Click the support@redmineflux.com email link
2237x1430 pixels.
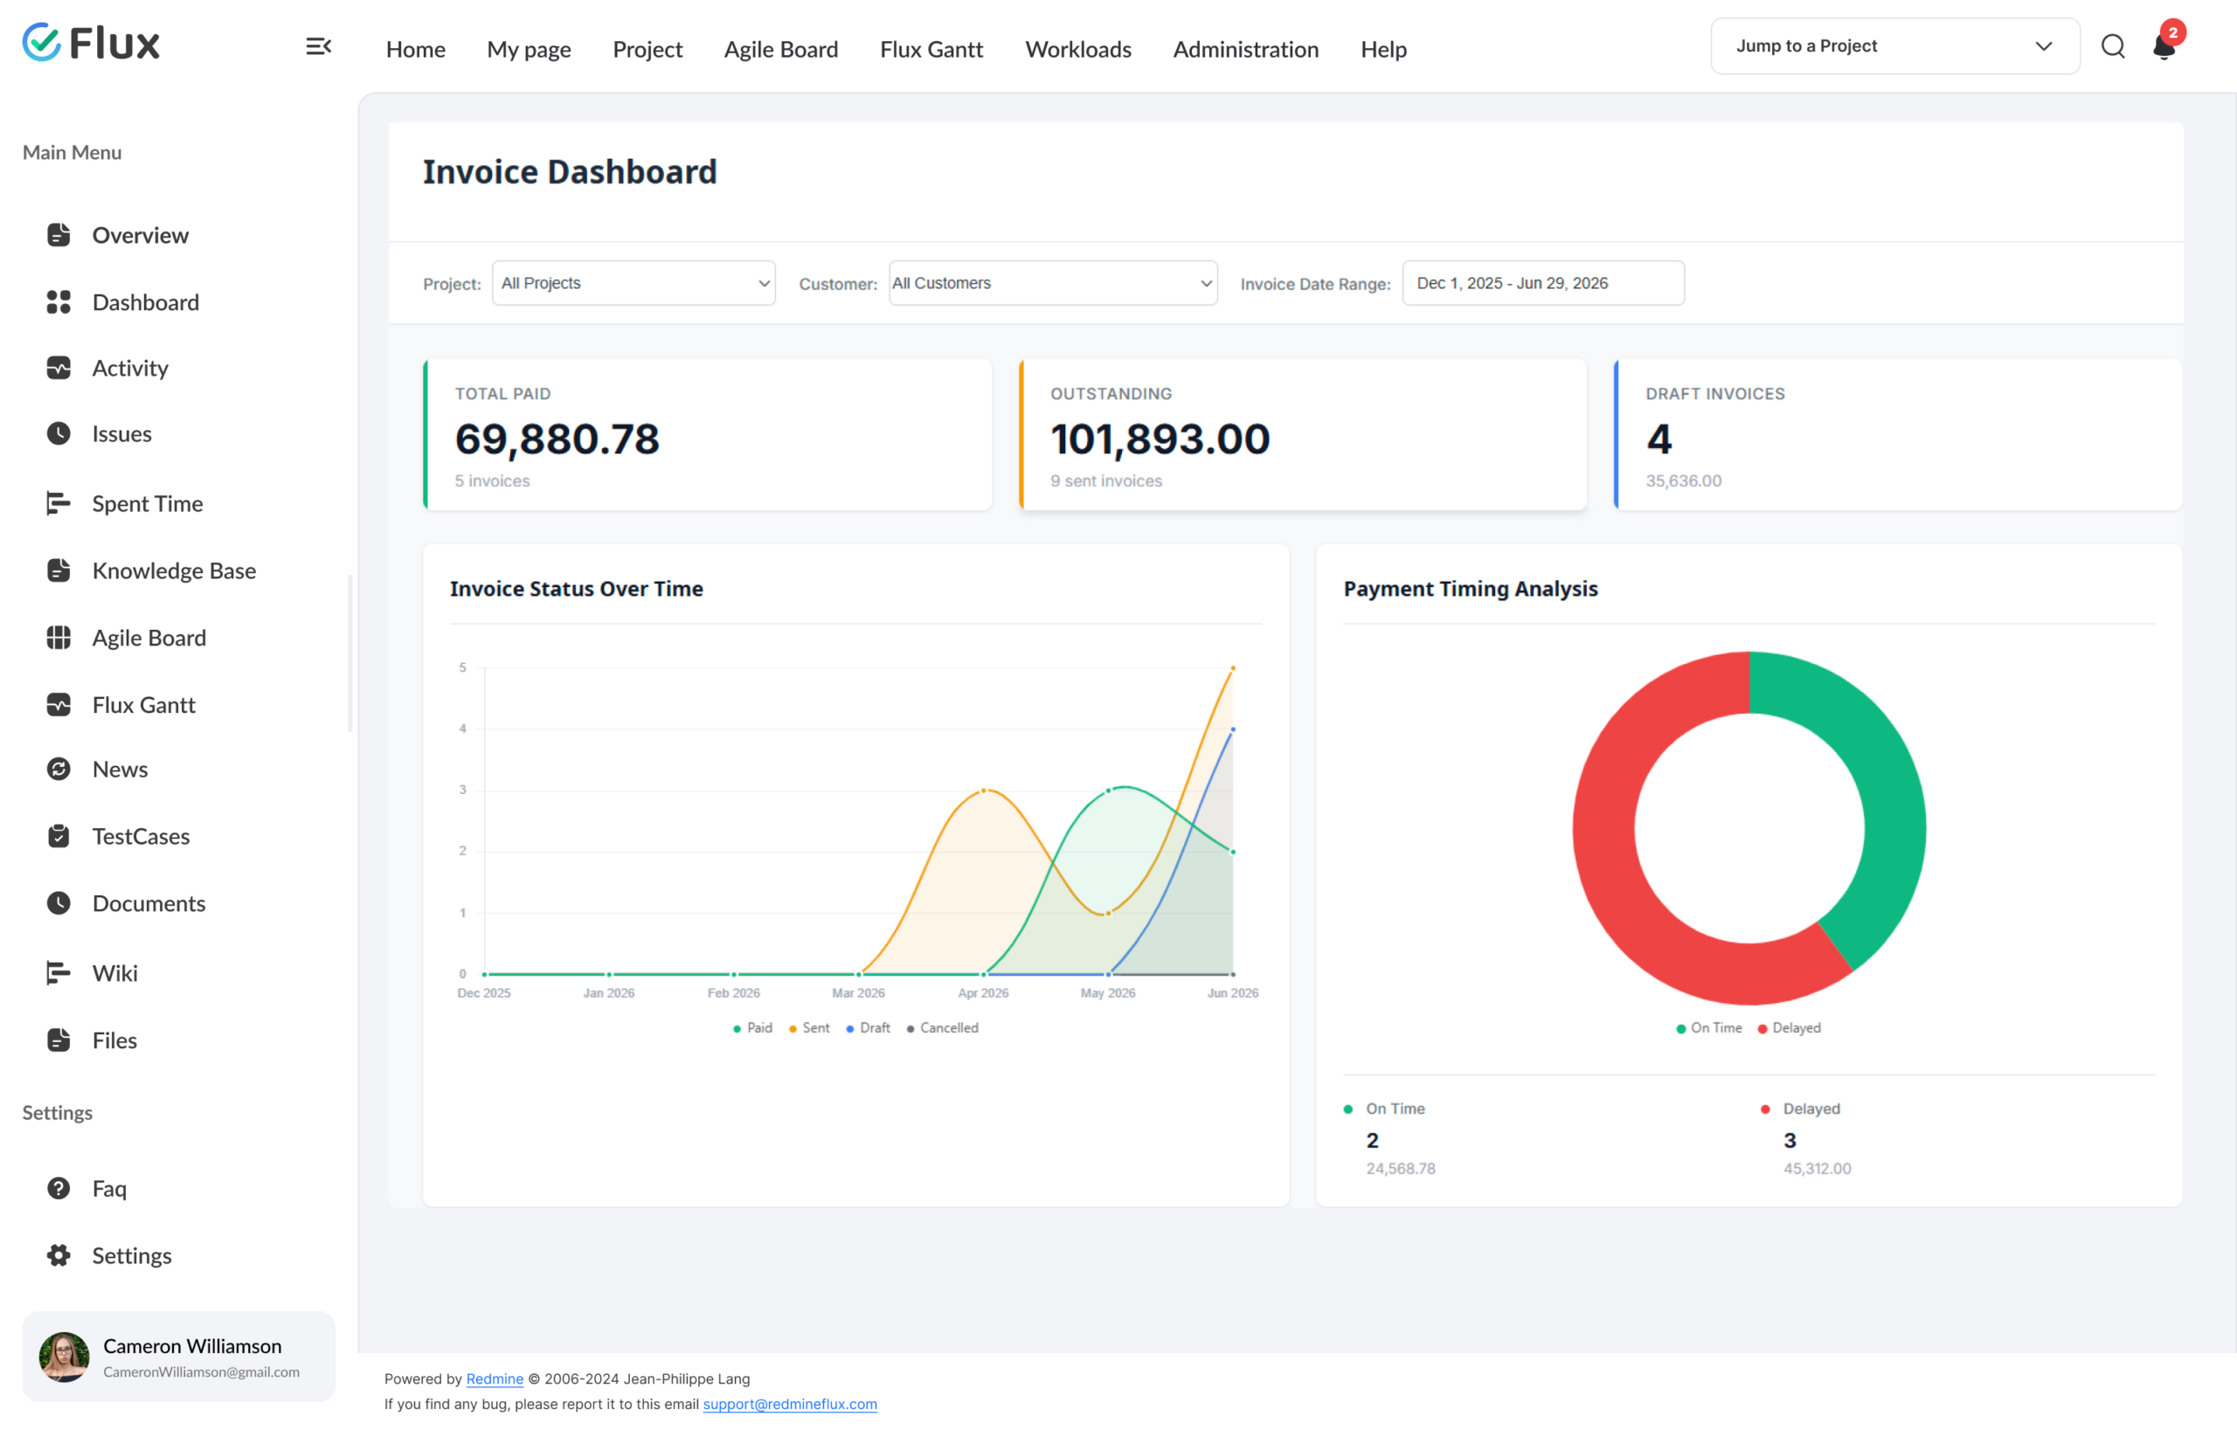coord(790,1404)
